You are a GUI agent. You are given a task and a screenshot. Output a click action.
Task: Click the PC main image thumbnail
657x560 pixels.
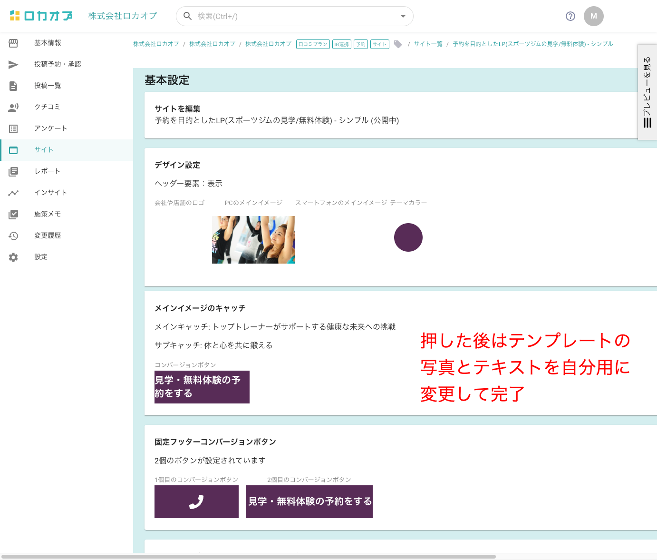pyautogui.click(x=253, y=240)
